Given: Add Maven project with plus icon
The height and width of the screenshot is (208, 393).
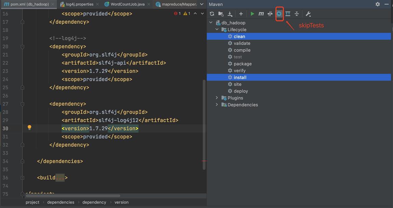Looking at the screenshot, I should (241, 14).
